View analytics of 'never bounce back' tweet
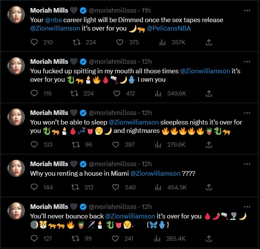260x249 pixels. (x=158, y=238)
